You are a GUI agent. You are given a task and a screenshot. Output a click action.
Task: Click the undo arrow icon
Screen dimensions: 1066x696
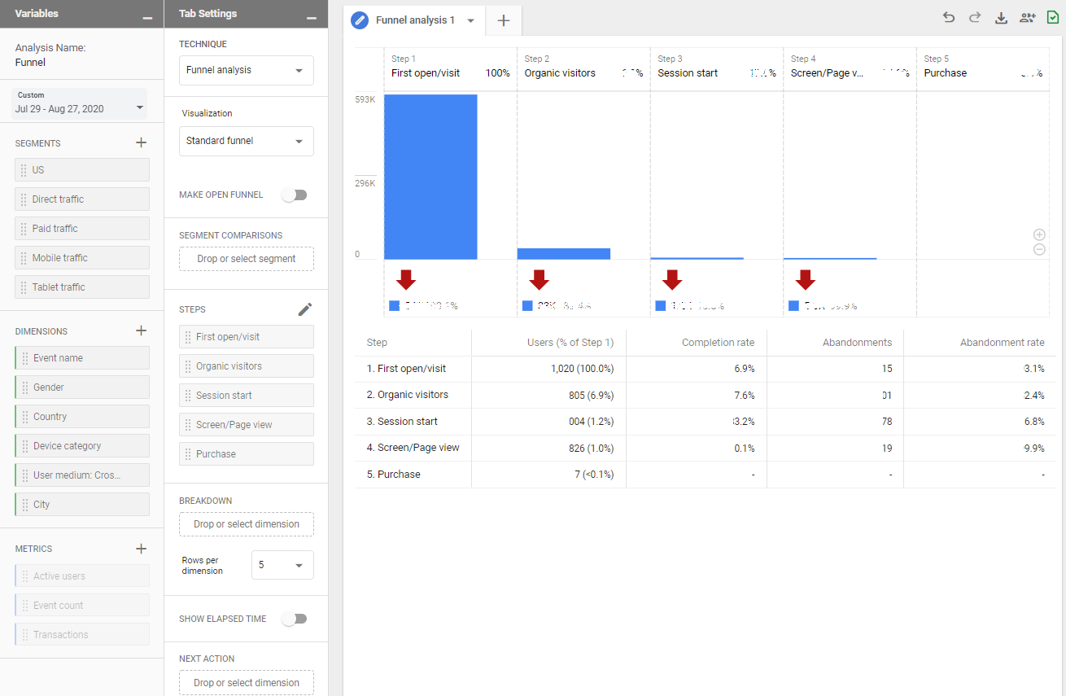click(x=949, y=18)
